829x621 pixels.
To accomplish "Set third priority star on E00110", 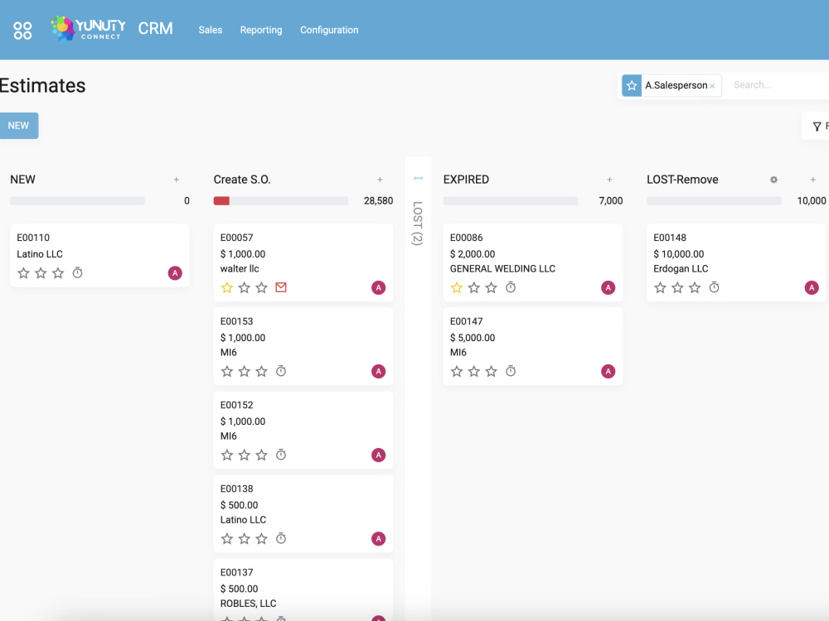I will click(58, 273).
